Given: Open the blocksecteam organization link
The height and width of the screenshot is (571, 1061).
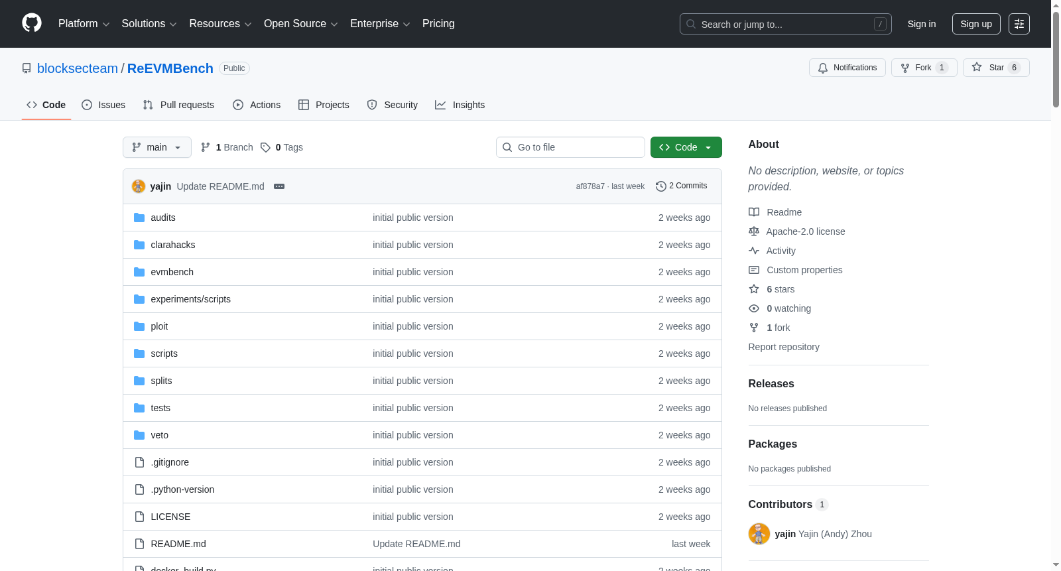Looking at the screenshot, I should pos(78,68).
